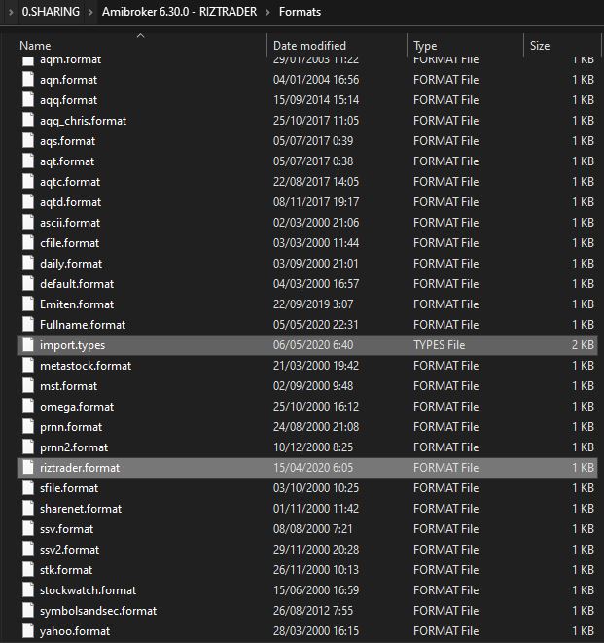Open the 0.SHARING breadcrumb folder
This screenshot has height=643, width=604.
coord(51,12)
